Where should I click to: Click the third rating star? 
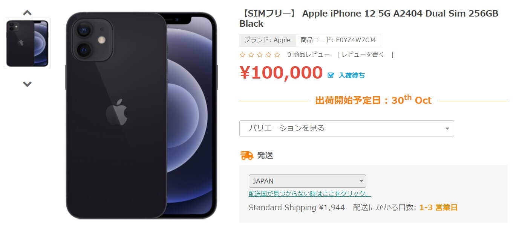260,55
